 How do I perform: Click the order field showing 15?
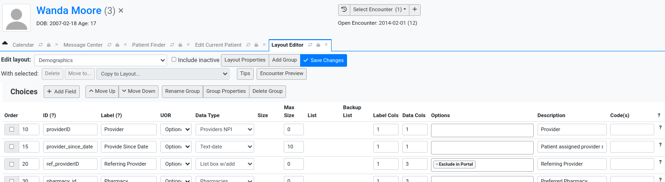coord(30,147)
